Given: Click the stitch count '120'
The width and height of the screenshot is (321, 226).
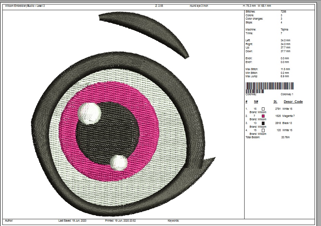Looking at the screenshot, I should coord(279,130).
